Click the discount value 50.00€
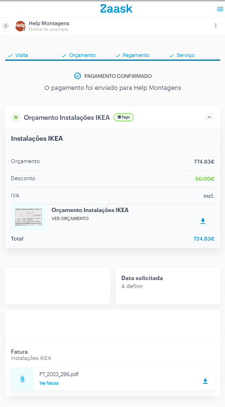The image size is (225, 407). (205, 179)
